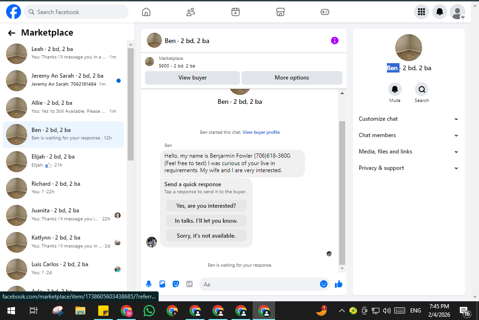The width and height of the screenshot is (479, 320).
Task: Open the Gaming controller icon
Action: (325, 12)
